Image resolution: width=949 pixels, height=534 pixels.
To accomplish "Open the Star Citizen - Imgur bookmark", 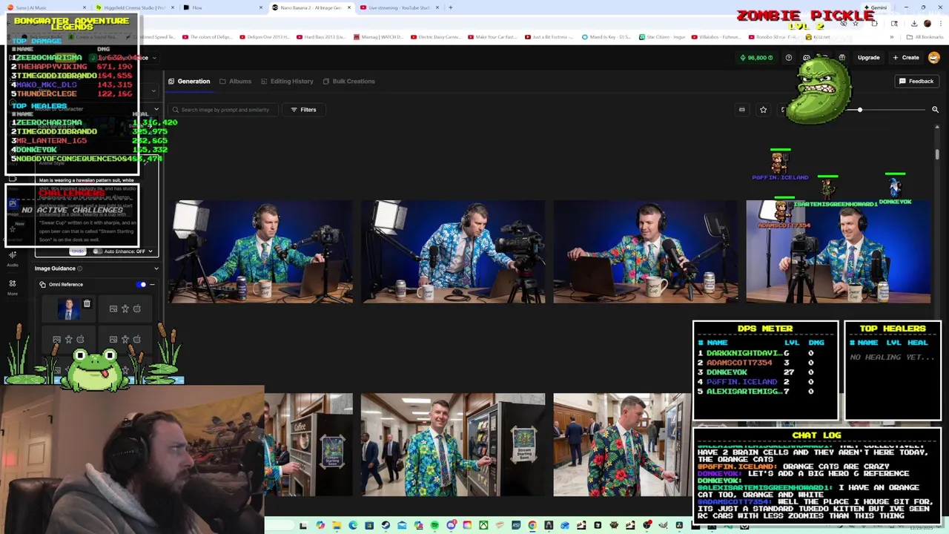I will click(x=661, y=36).
